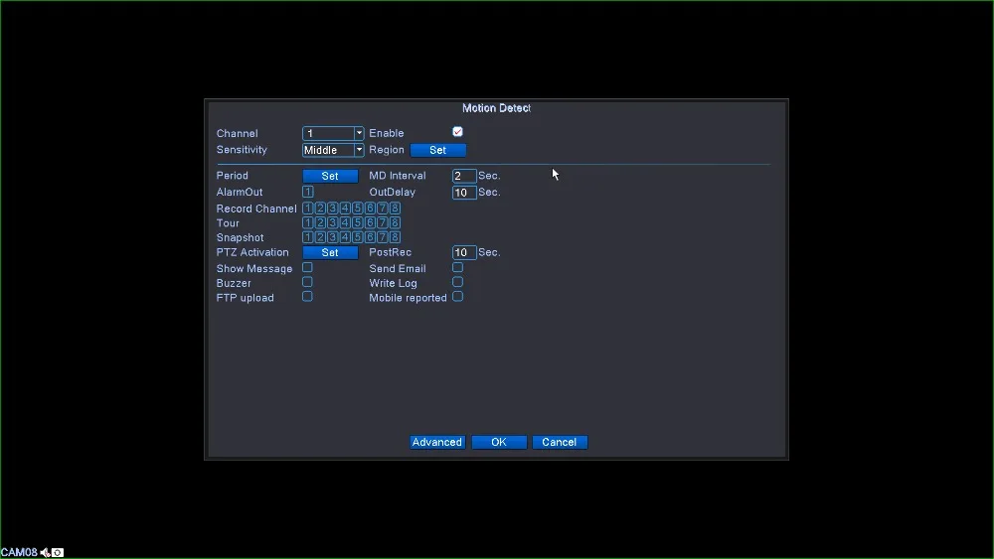Enable the Show Message checkbox

point(307,268)
